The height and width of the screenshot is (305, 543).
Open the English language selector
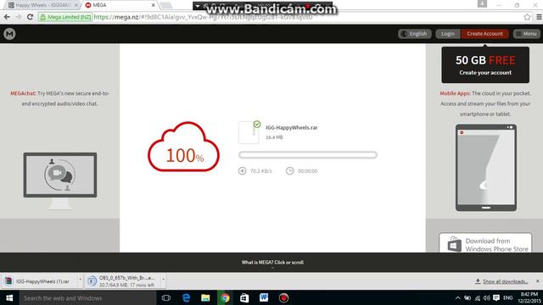pyautogui.click(x=415, y=34)
